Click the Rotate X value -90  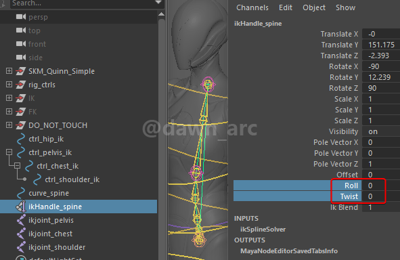pyautogui.click(x=374, y=66)
